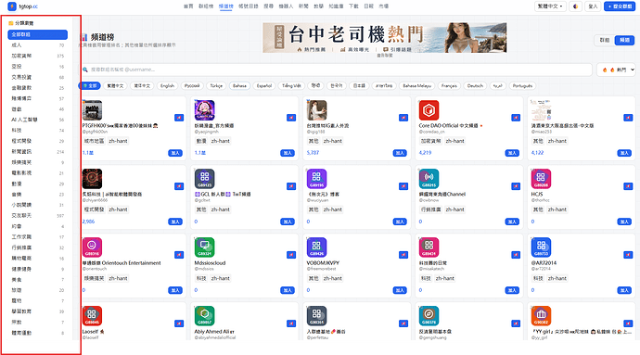The image size is (640, 355).
Task: Click the 分類瀏覽 folder icon in sidebar
Action: tap(10, 23)
